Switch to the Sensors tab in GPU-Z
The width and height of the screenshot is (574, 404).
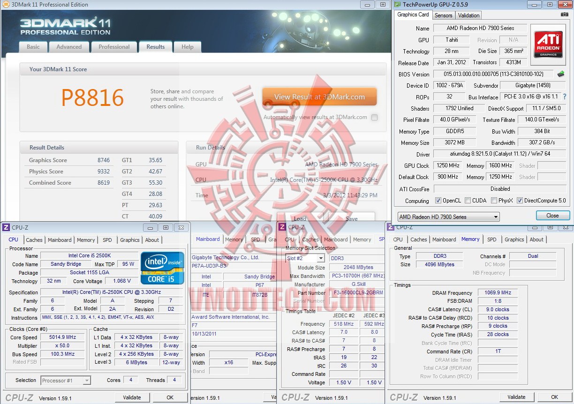(443, 15)
